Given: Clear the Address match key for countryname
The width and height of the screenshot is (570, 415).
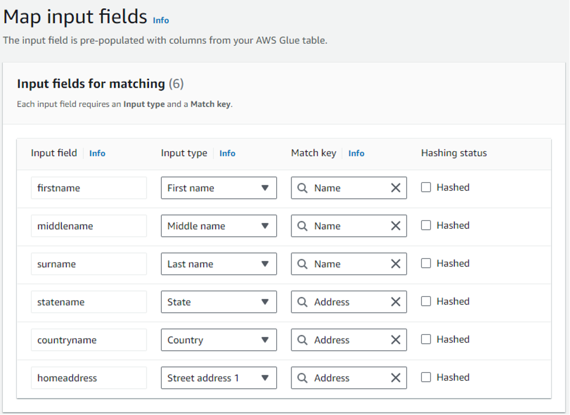Looking at the screenshot, I should click(395, 340).
